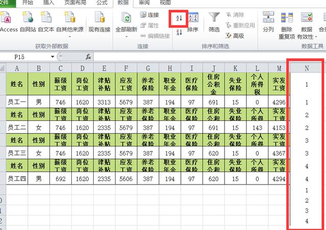Open existing connections (现有连接)
The image size is (326, 230).
tap(99, 22)
